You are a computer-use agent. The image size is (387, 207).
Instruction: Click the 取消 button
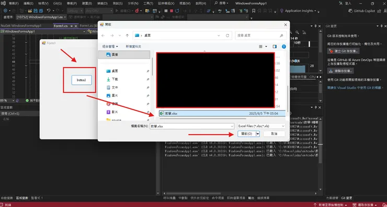pyautogui.click(x=274, y=134)
